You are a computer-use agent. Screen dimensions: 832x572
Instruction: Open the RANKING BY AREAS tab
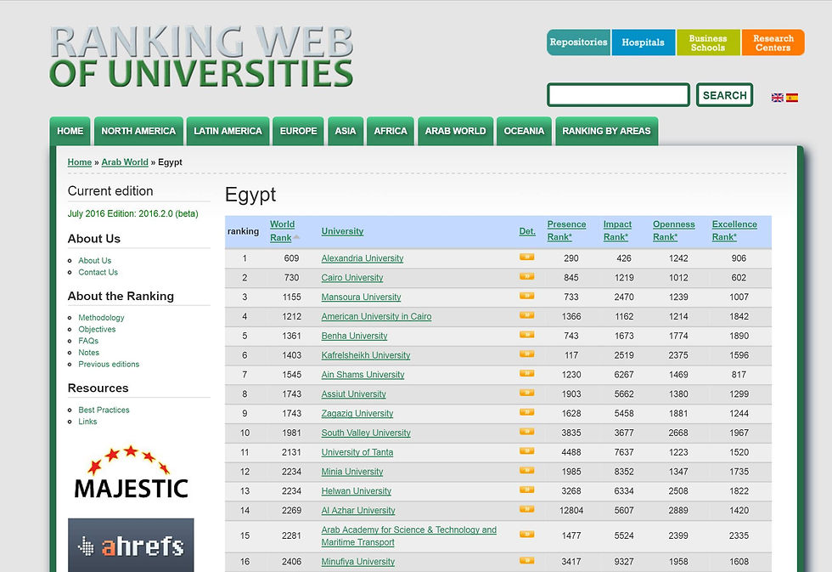[606, 131]
